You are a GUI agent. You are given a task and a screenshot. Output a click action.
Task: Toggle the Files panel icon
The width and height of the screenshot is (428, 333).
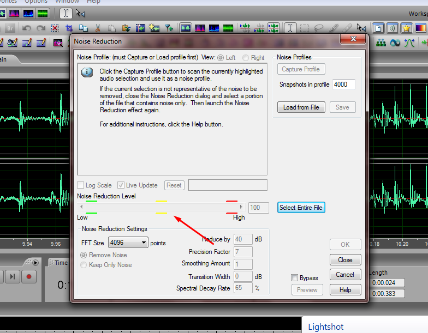click(x=378, y=28)
